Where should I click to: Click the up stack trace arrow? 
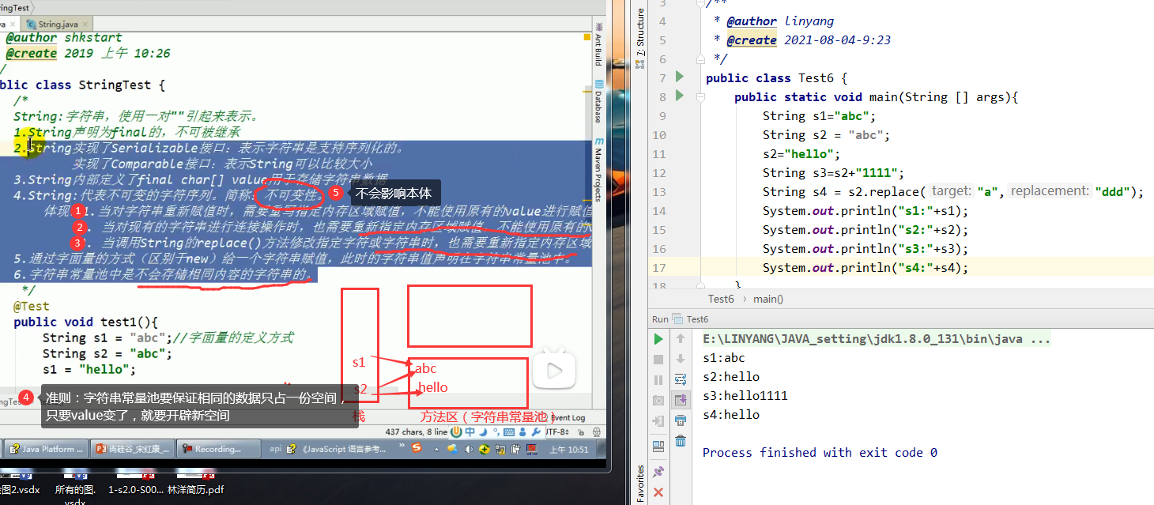(681, 339)
